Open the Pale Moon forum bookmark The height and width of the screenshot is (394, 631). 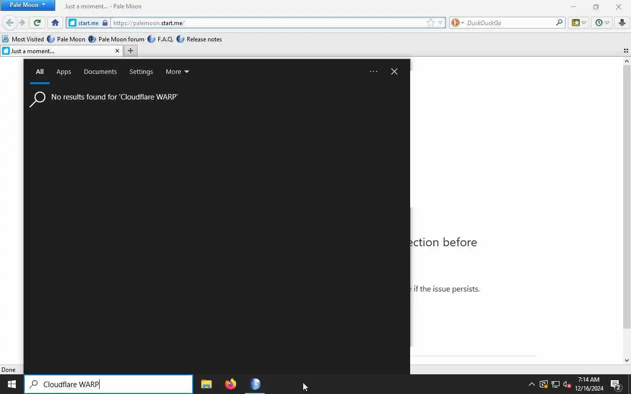tap(116, 39)
